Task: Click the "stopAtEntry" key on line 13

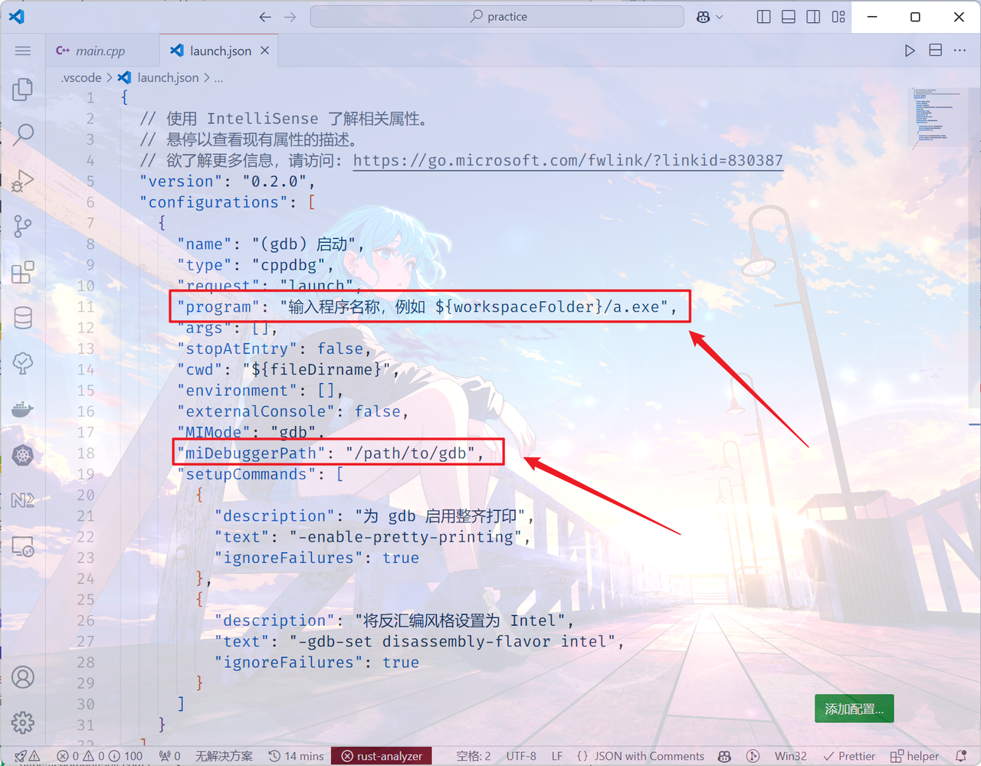Action: (x=237, y=349)
